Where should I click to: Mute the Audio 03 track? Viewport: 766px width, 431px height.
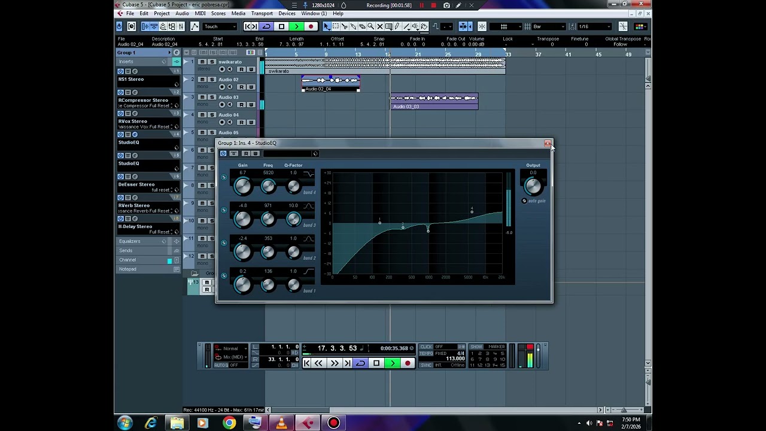pos(202,97)
